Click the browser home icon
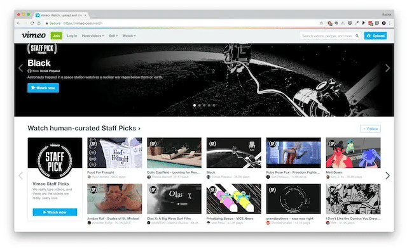This screenshot has height=249, width=407. (x=39, y=23)
